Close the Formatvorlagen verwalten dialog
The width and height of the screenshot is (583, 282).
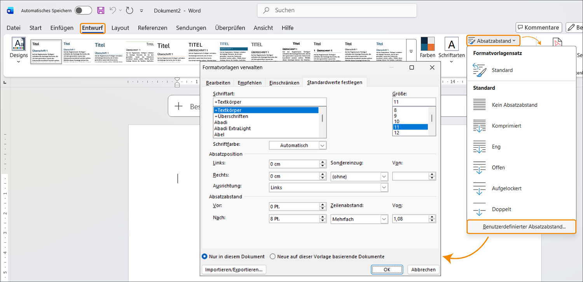(432, 67)
